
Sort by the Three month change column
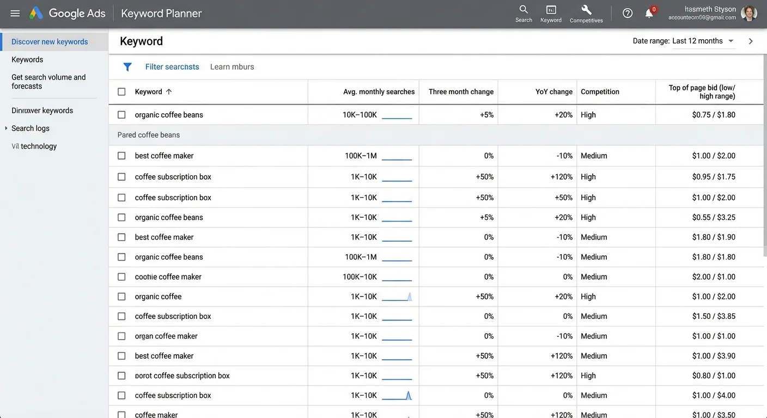point(461,91)
